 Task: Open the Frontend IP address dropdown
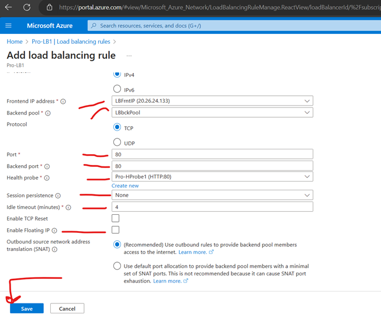point(212,101)
